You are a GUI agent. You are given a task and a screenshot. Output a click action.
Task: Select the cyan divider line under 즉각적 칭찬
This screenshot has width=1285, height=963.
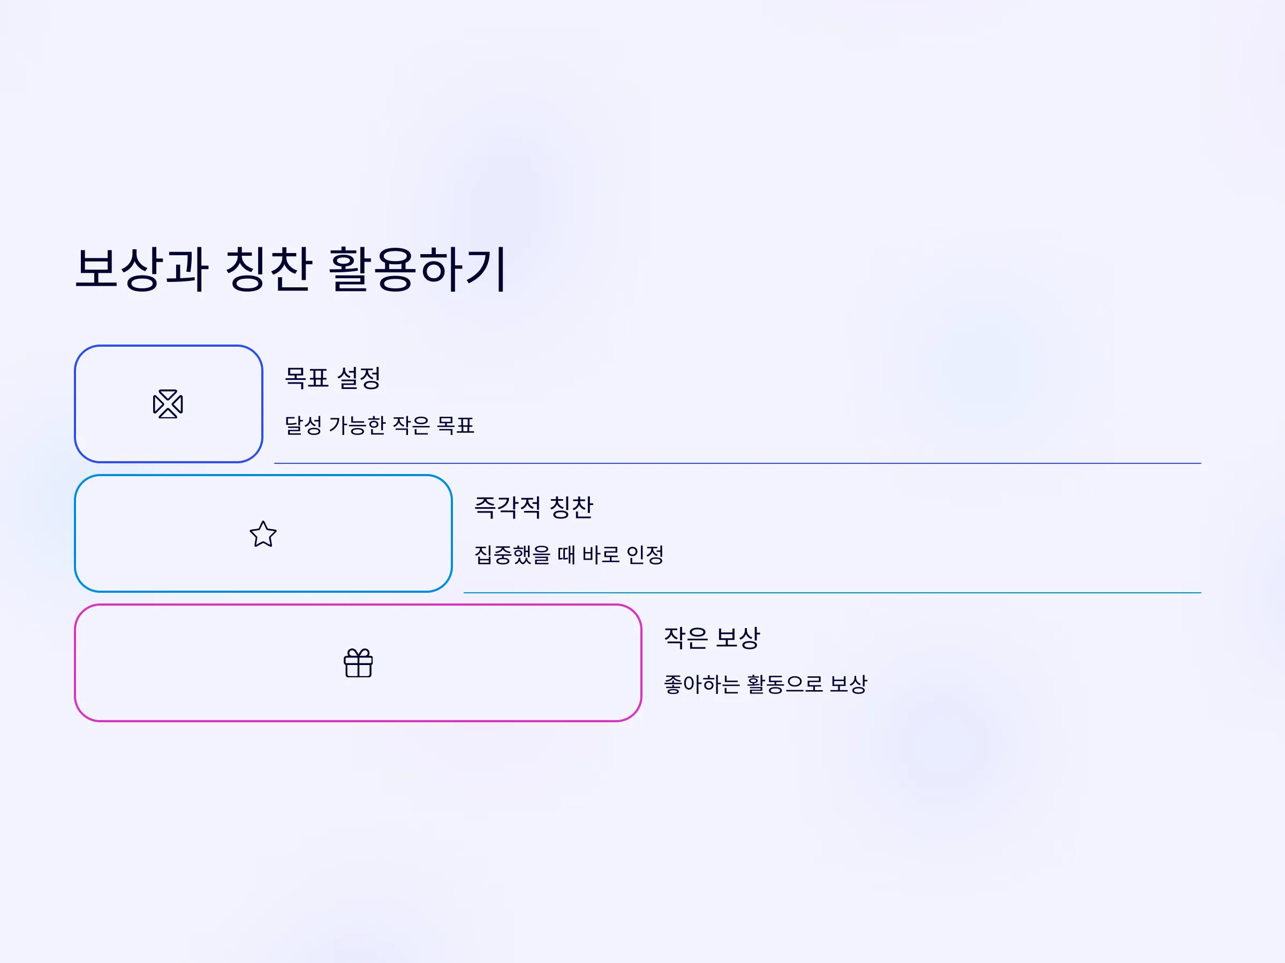tap(833, 593)
